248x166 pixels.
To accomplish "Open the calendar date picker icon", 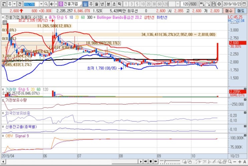I will point(245,4).
